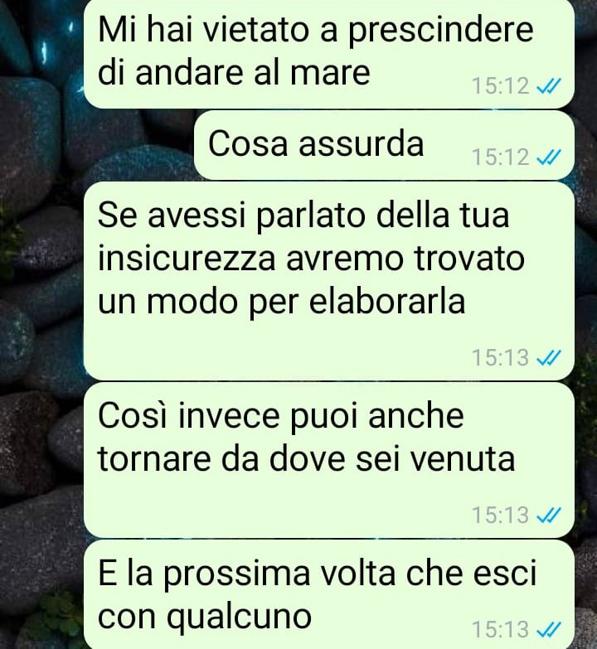The image size is (597, 649).
Task: Tap the 'Se avessi parlato della tua insicurezza' message
Action: (328, 281)
